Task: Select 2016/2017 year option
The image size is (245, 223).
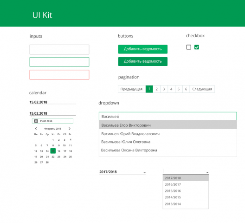Action: 186,184
